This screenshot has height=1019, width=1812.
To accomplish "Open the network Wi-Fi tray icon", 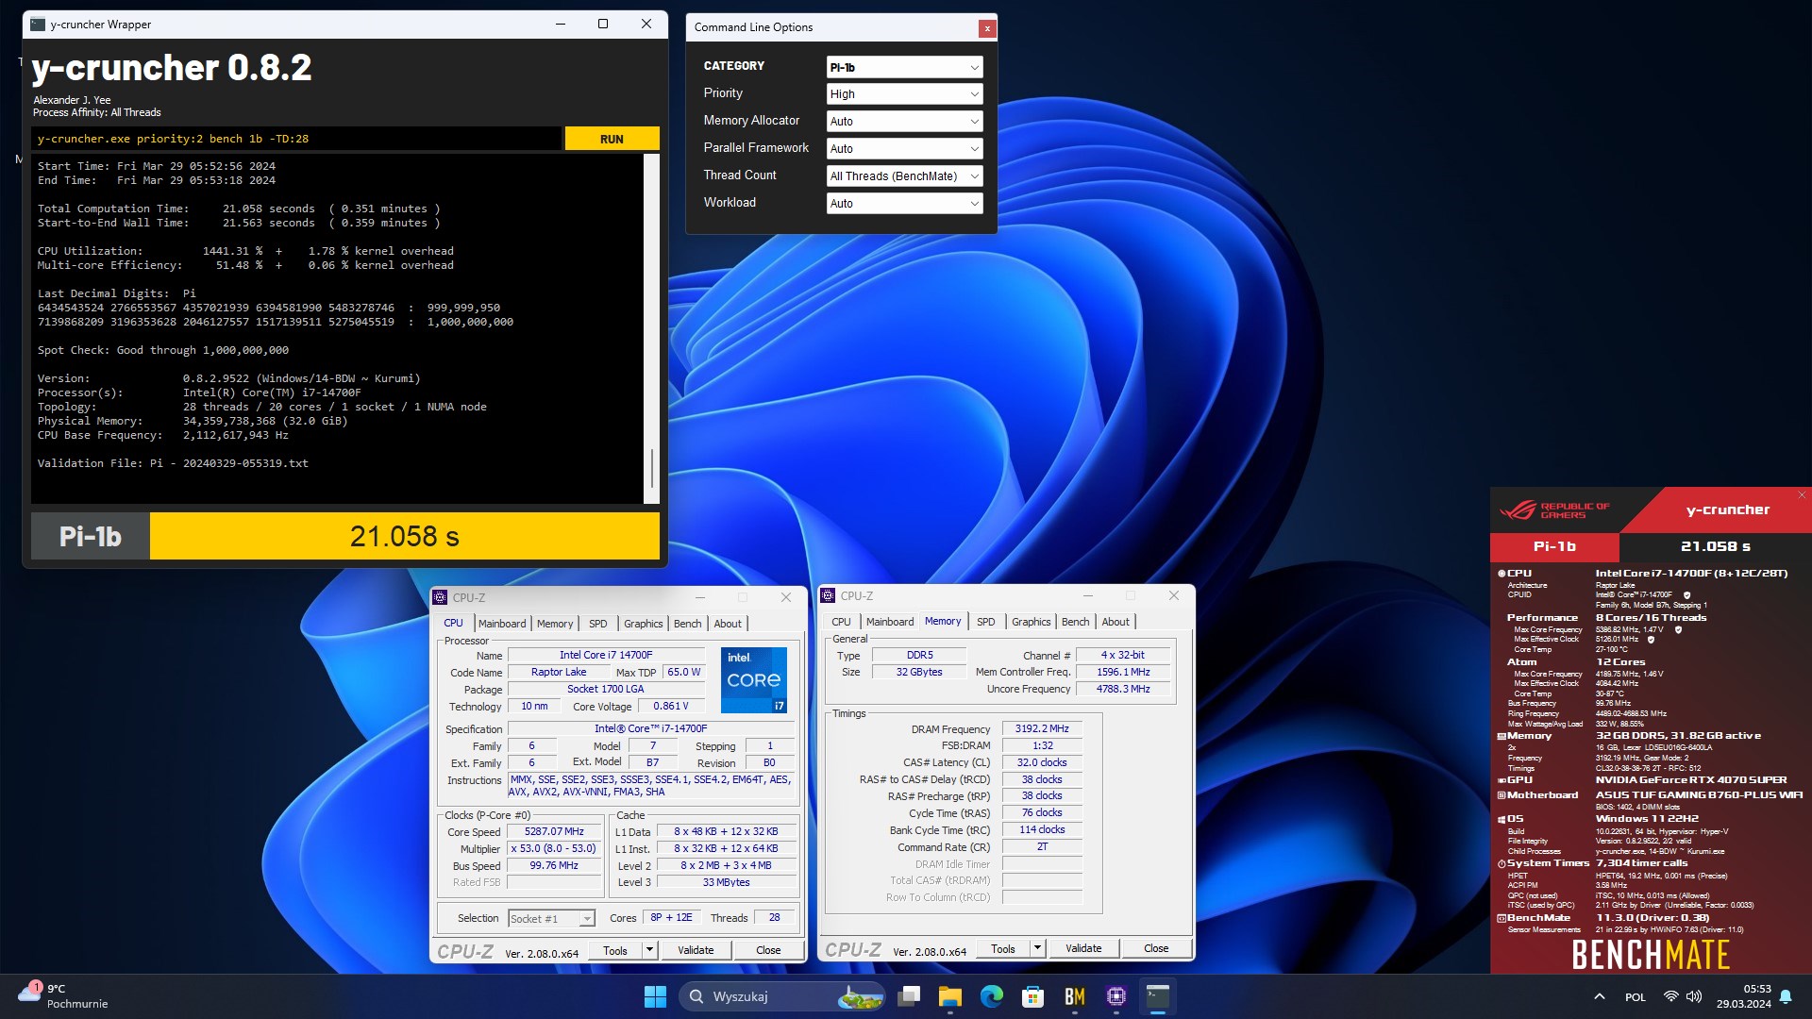I will click(x=1671, y=996).
